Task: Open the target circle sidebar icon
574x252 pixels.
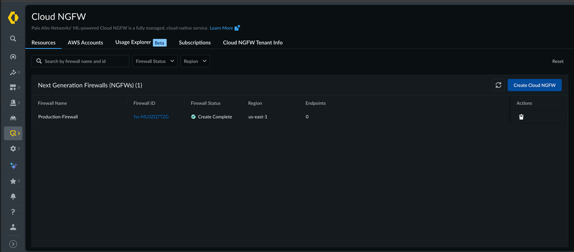Action: click(x=13, y=57)
